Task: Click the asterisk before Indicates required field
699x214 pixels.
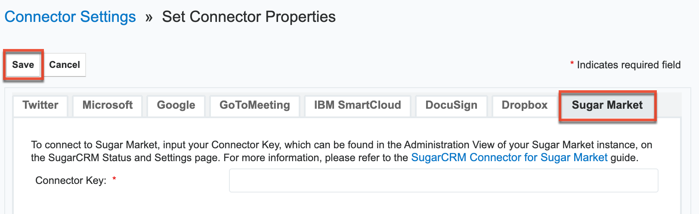Action: click(572, 64)
